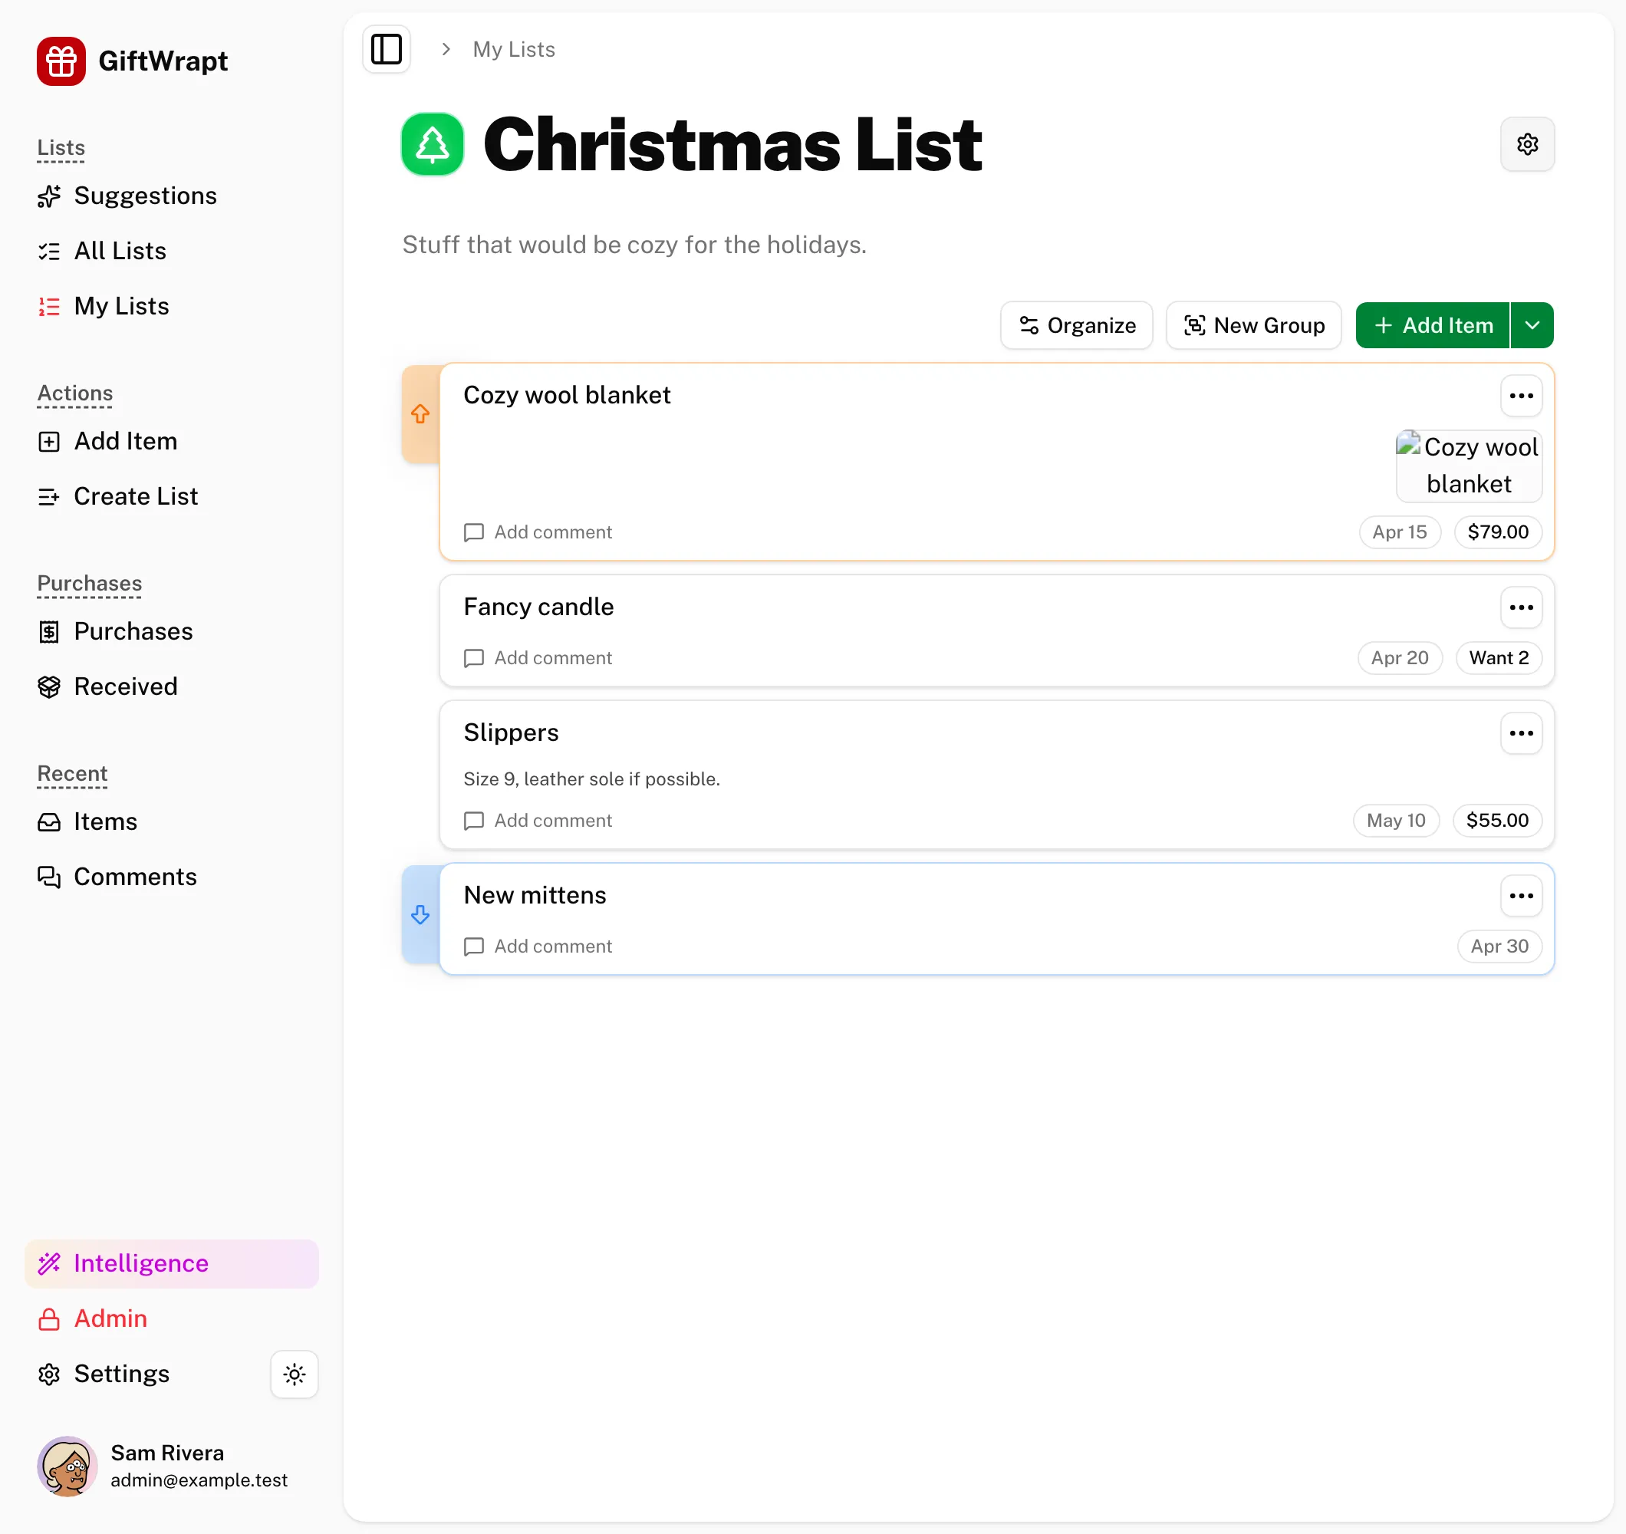Open the Cozy wool blanket options menu
Viewport: 1626px width, 1534px height.
(x=1520, y=396)
